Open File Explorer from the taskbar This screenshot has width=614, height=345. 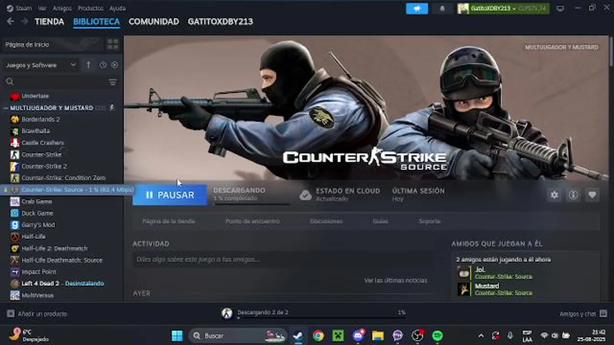point(378,335)
